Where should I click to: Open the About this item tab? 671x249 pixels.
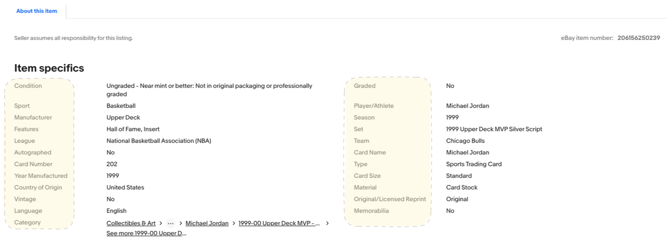click(x=36, y=11)
